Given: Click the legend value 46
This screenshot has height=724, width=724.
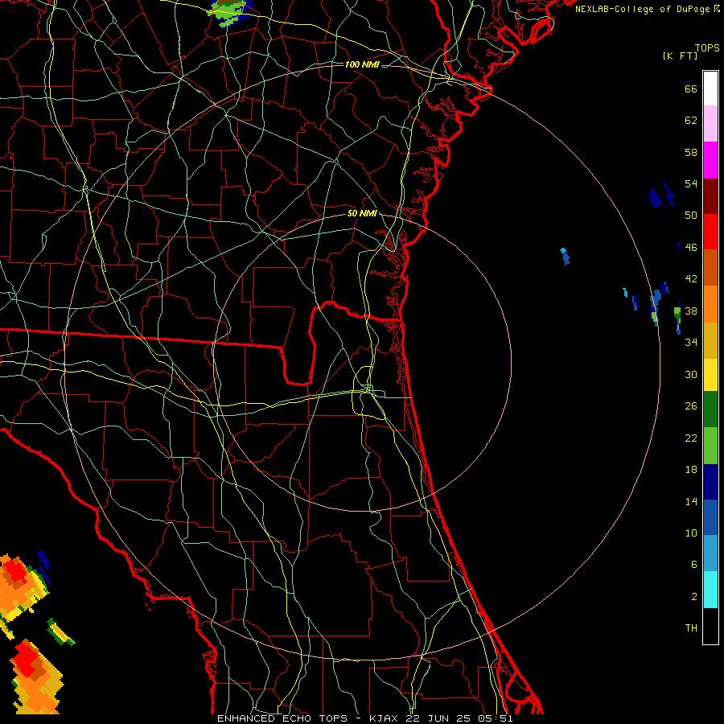Looking at the screenshot, I should point(691,248).
